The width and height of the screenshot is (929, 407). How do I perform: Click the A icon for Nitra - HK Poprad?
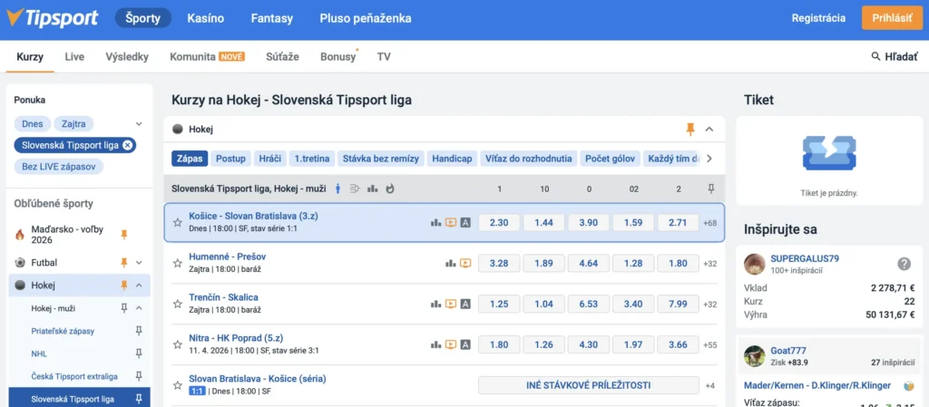pos(465,344)
